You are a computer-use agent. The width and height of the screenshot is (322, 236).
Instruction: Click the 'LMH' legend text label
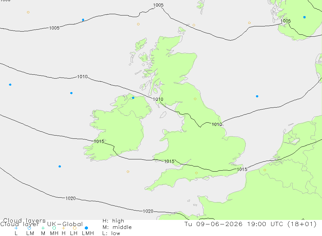click(x=88, y=233)
